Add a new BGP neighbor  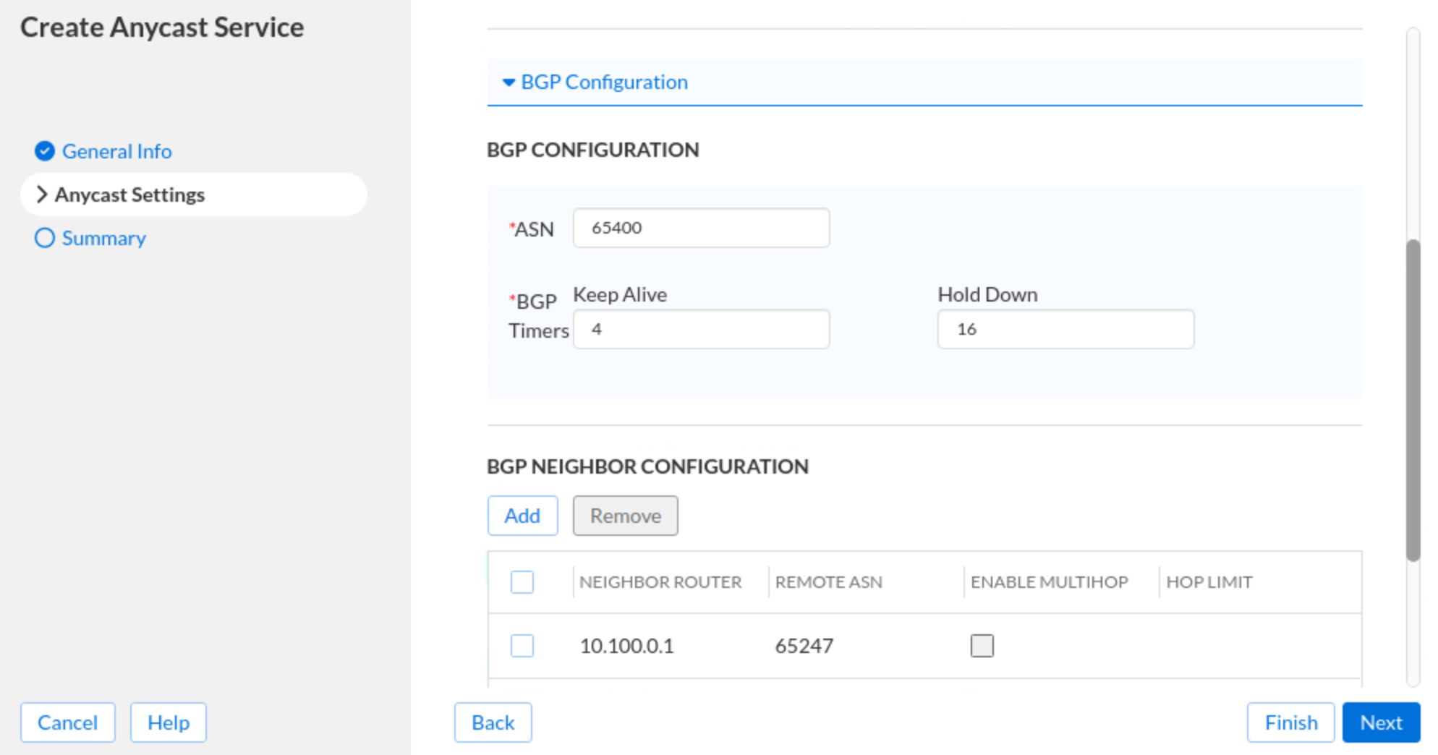(x=522, y=516)
